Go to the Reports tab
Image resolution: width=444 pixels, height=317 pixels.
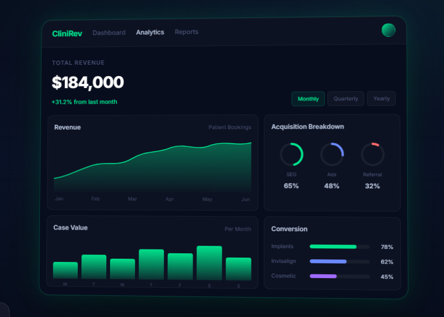pos(186,32)
